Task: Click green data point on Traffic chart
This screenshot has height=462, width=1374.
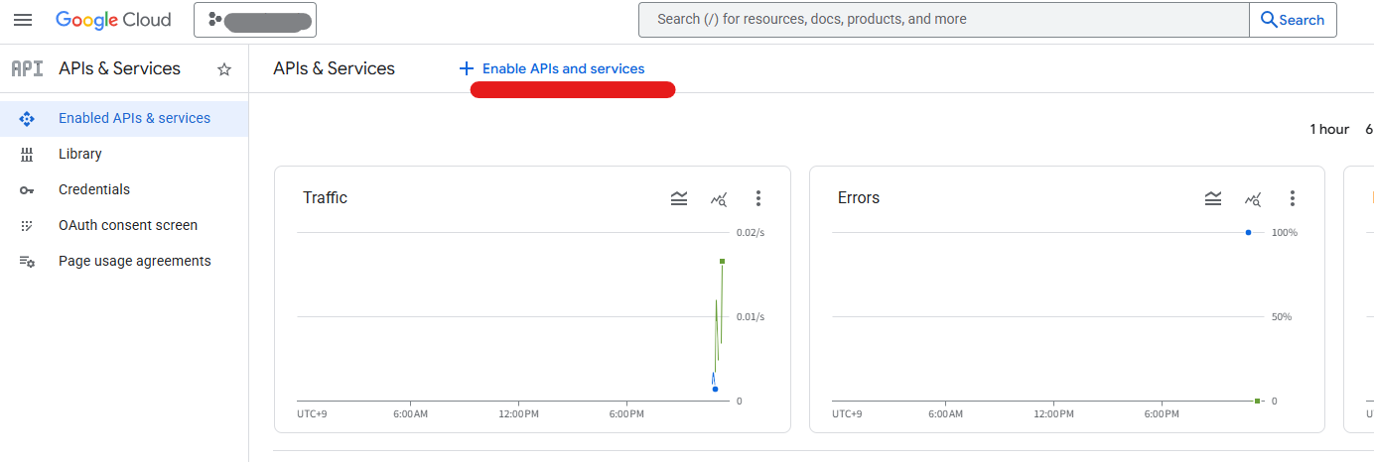Action: point(722,261)
